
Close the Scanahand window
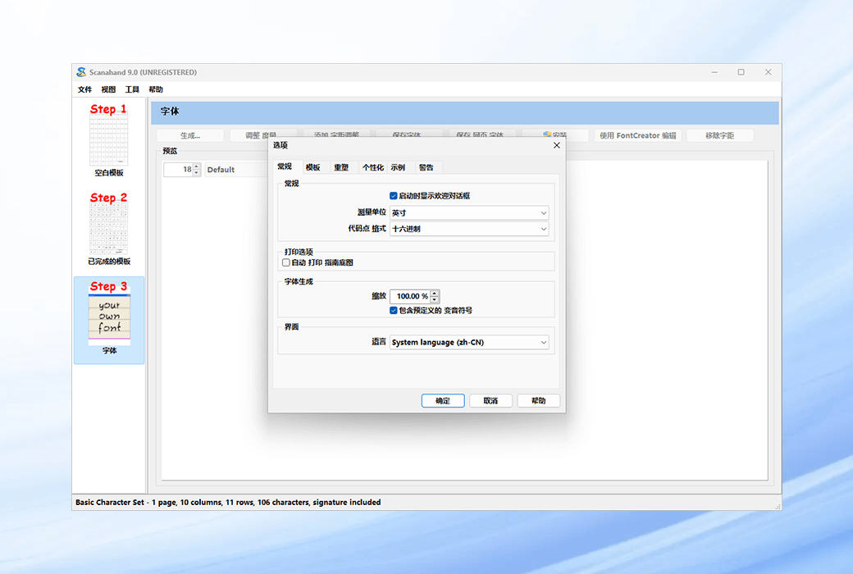[x=769, y=72]
